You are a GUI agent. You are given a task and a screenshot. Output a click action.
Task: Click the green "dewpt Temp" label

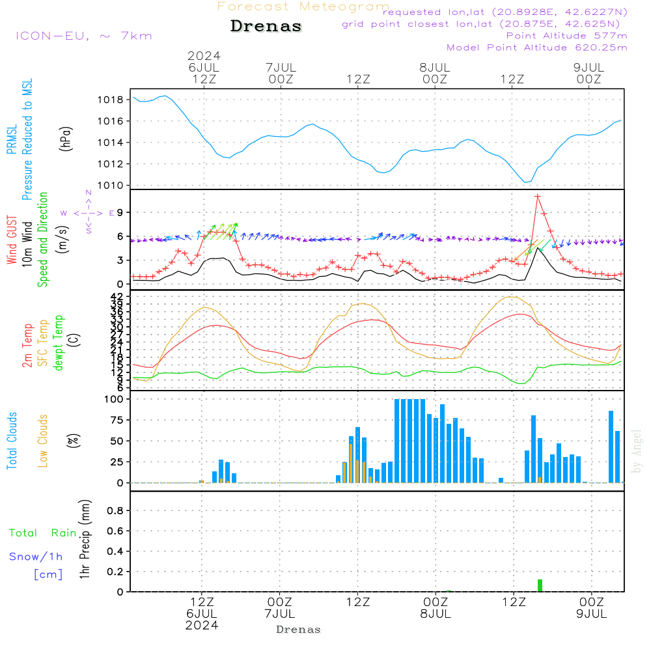(58, 342)
